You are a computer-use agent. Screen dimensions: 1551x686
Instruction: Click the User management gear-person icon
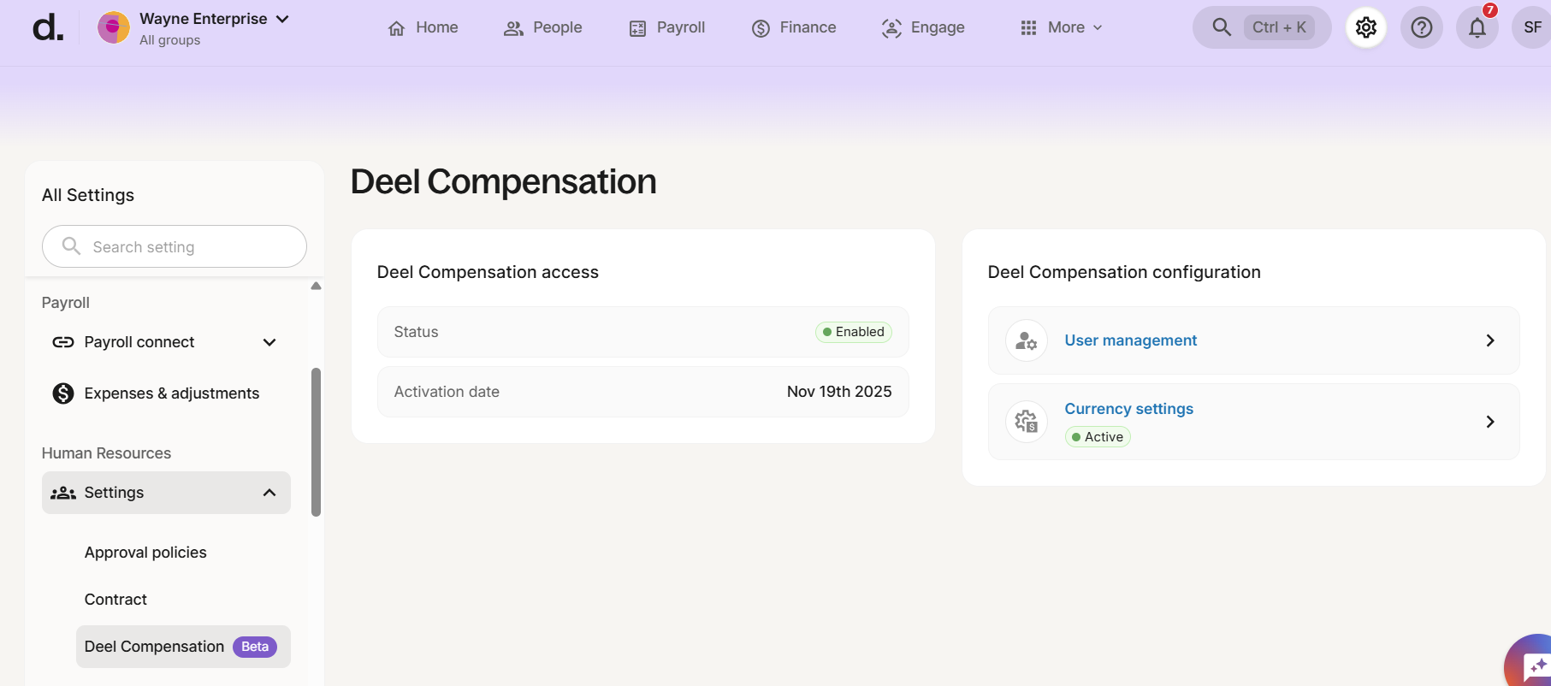tap(1027, 341)
